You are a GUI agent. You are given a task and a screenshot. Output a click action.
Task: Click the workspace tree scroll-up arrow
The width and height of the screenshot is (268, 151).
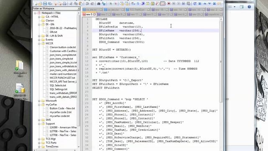pos(79,13)
